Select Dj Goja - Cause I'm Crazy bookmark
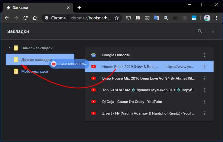This screenshot has height=142, width=223. [149, 102]
